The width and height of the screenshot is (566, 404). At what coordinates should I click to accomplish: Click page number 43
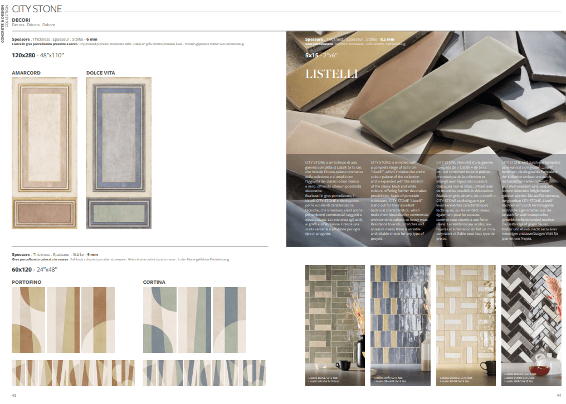[x=14, y=395]
